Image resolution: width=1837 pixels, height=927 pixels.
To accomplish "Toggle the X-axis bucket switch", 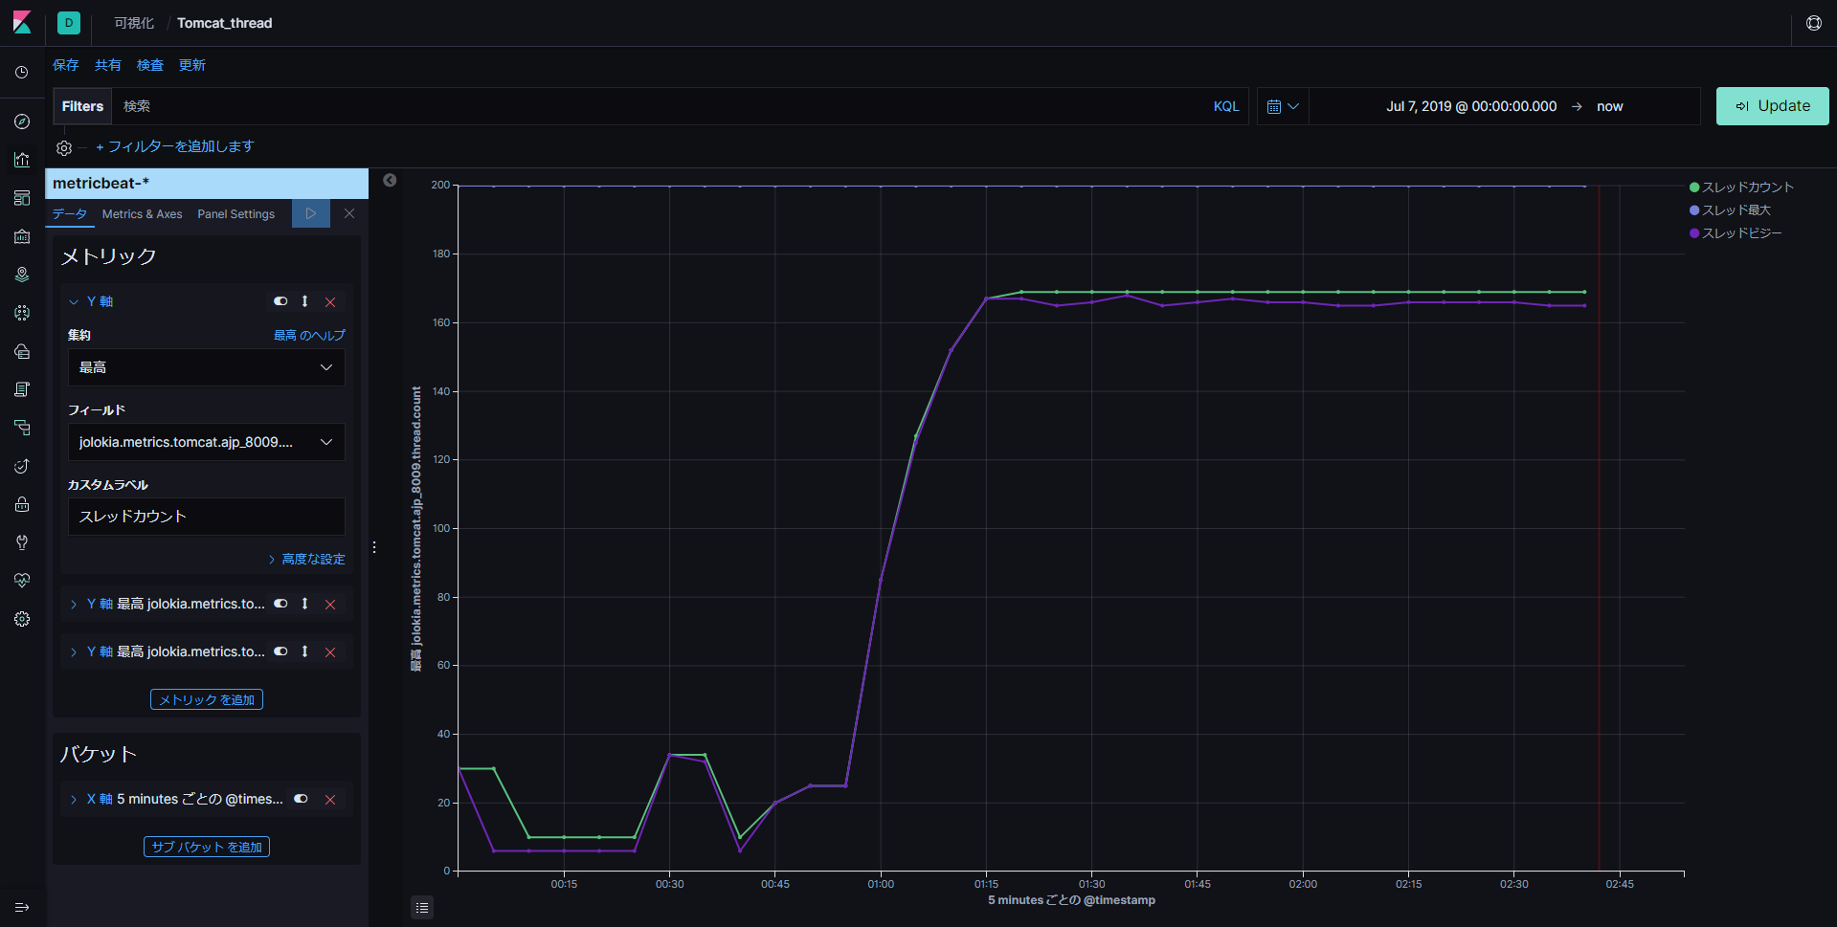I will 301,799.
